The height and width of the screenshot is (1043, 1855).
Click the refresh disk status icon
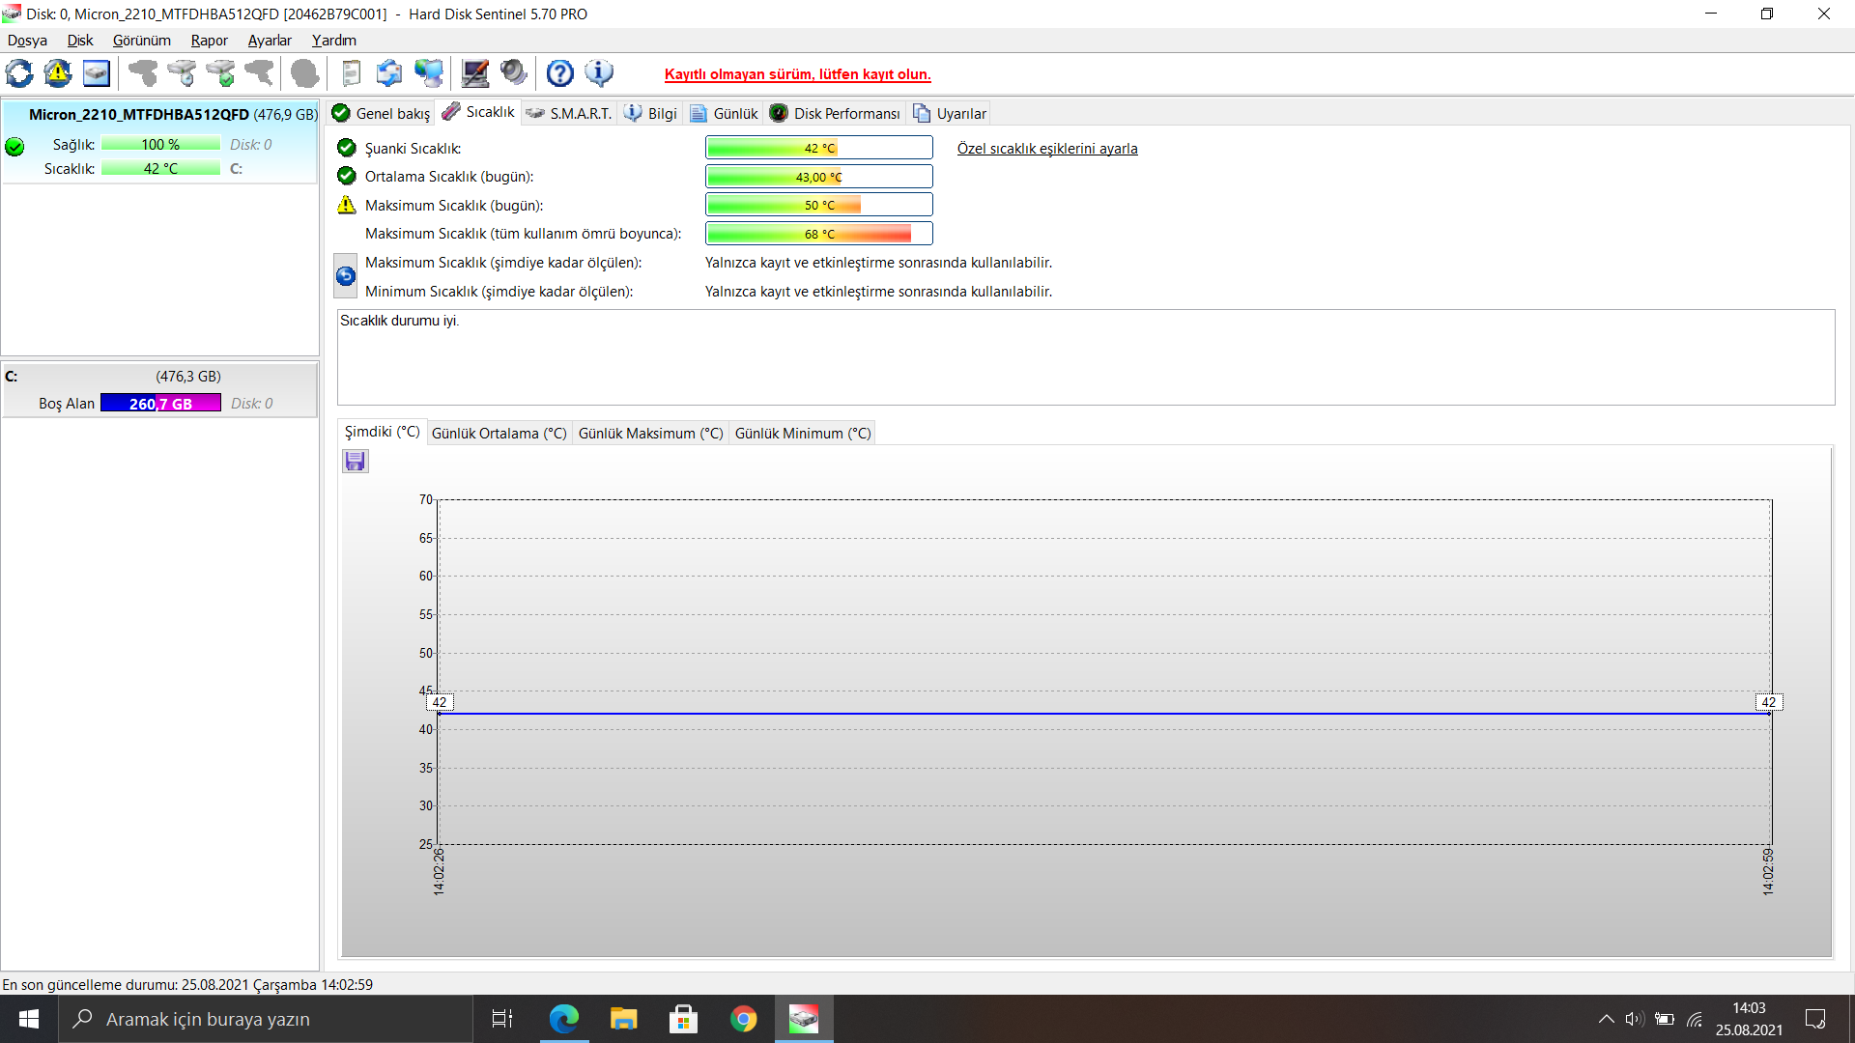coord(19,73)
